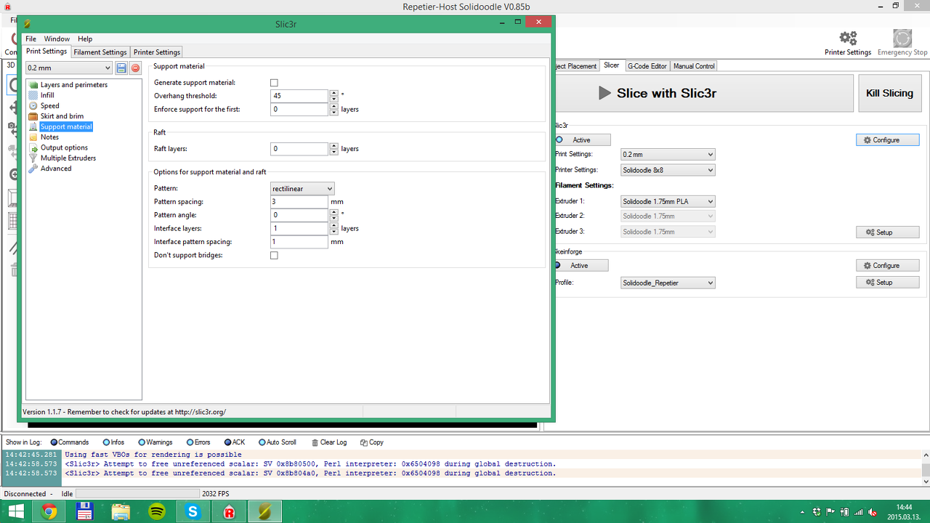The width and height of the screenshot is (930, 523).
Task: Click Setup button for Skeinforge
Action: [x=887, y=283]
